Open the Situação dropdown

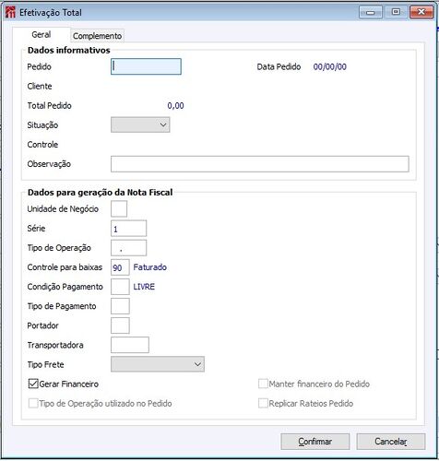pyautogui.click(x=140, y=124)
